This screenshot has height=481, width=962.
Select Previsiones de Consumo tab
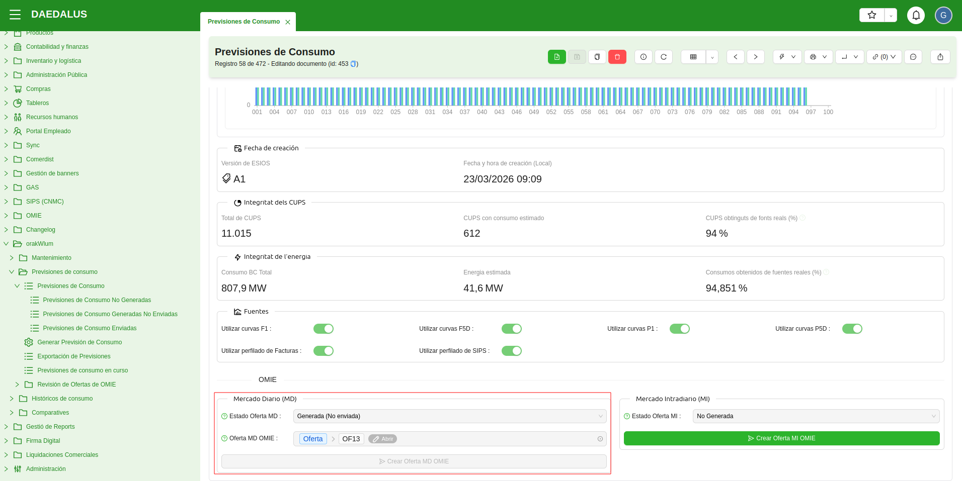point(244,22)
